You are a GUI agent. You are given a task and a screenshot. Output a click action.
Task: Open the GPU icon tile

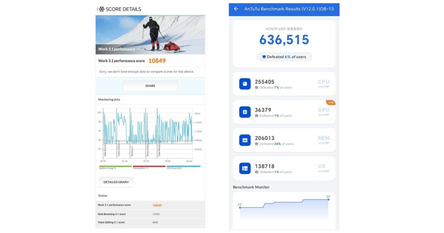(x=245, y=112)
